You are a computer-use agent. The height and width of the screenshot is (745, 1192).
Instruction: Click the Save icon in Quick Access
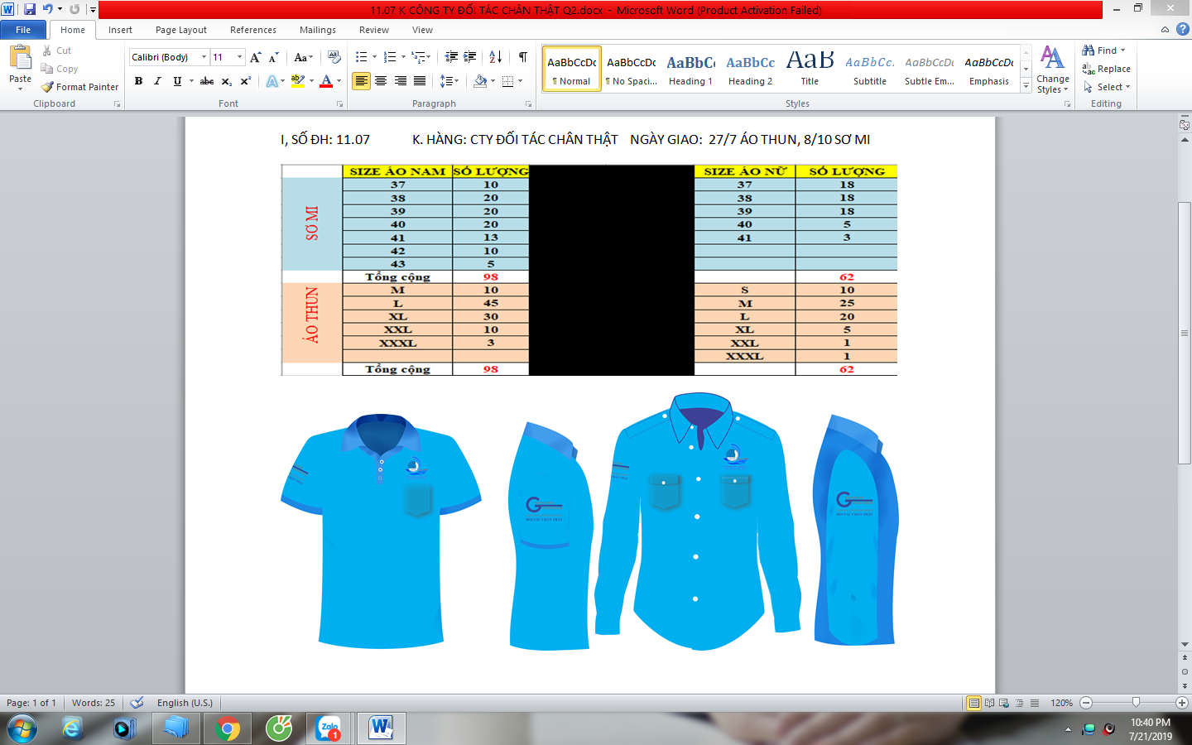click(x=30, y=9)
